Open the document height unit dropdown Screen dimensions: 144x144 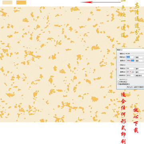pyautogui.click(x=140, y=72)
